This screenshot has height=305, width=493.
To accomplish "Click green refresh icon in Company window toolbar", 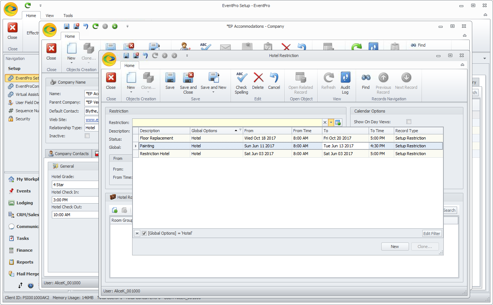I will coord(95,26).
